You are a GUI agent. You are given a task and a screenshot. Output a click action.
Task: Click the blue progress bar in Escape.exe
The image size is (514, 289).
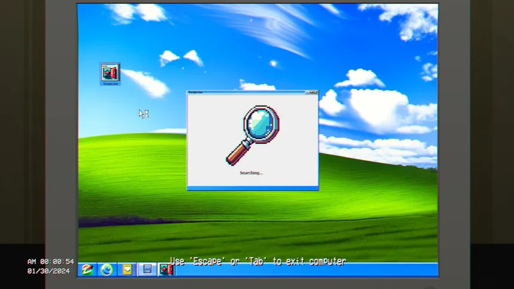click(253, 188)
